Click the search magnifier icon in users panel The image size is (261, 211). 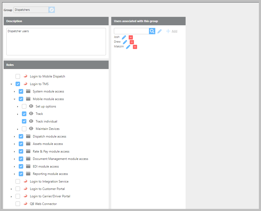[x=152, y=31]
